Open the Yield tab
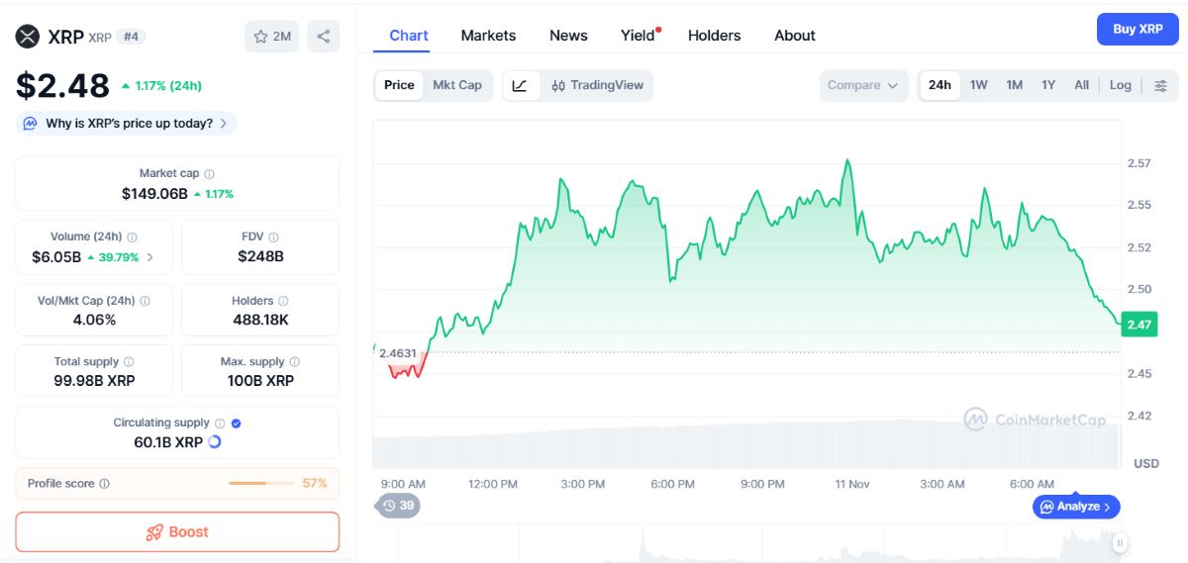Viewport: 1188px width, 563px height. 640,36
